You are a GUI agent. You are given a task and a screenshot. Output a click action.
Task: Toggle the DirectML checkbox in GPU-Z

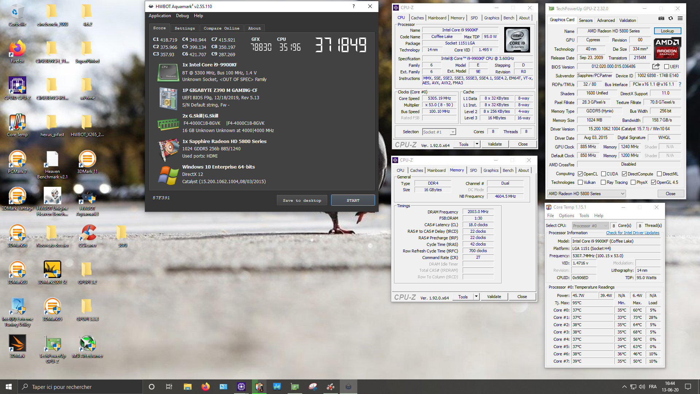(659, 174)
